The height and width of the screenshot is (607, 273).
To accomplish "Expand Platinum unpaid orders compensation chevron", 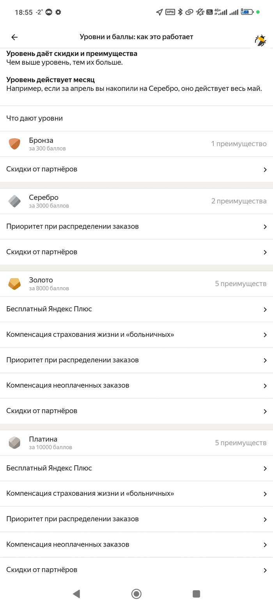I will pos(265,545).
